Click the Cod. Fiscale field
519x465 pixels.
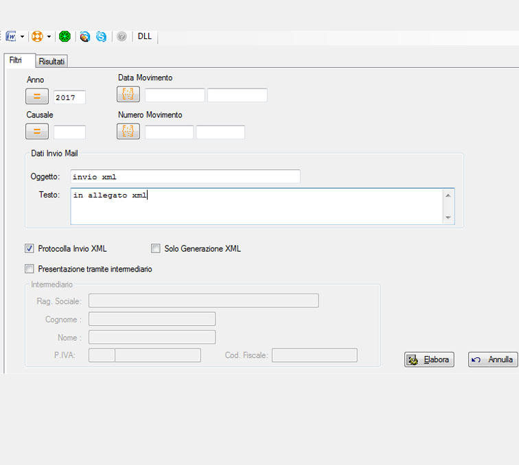[x=315, y=355]
